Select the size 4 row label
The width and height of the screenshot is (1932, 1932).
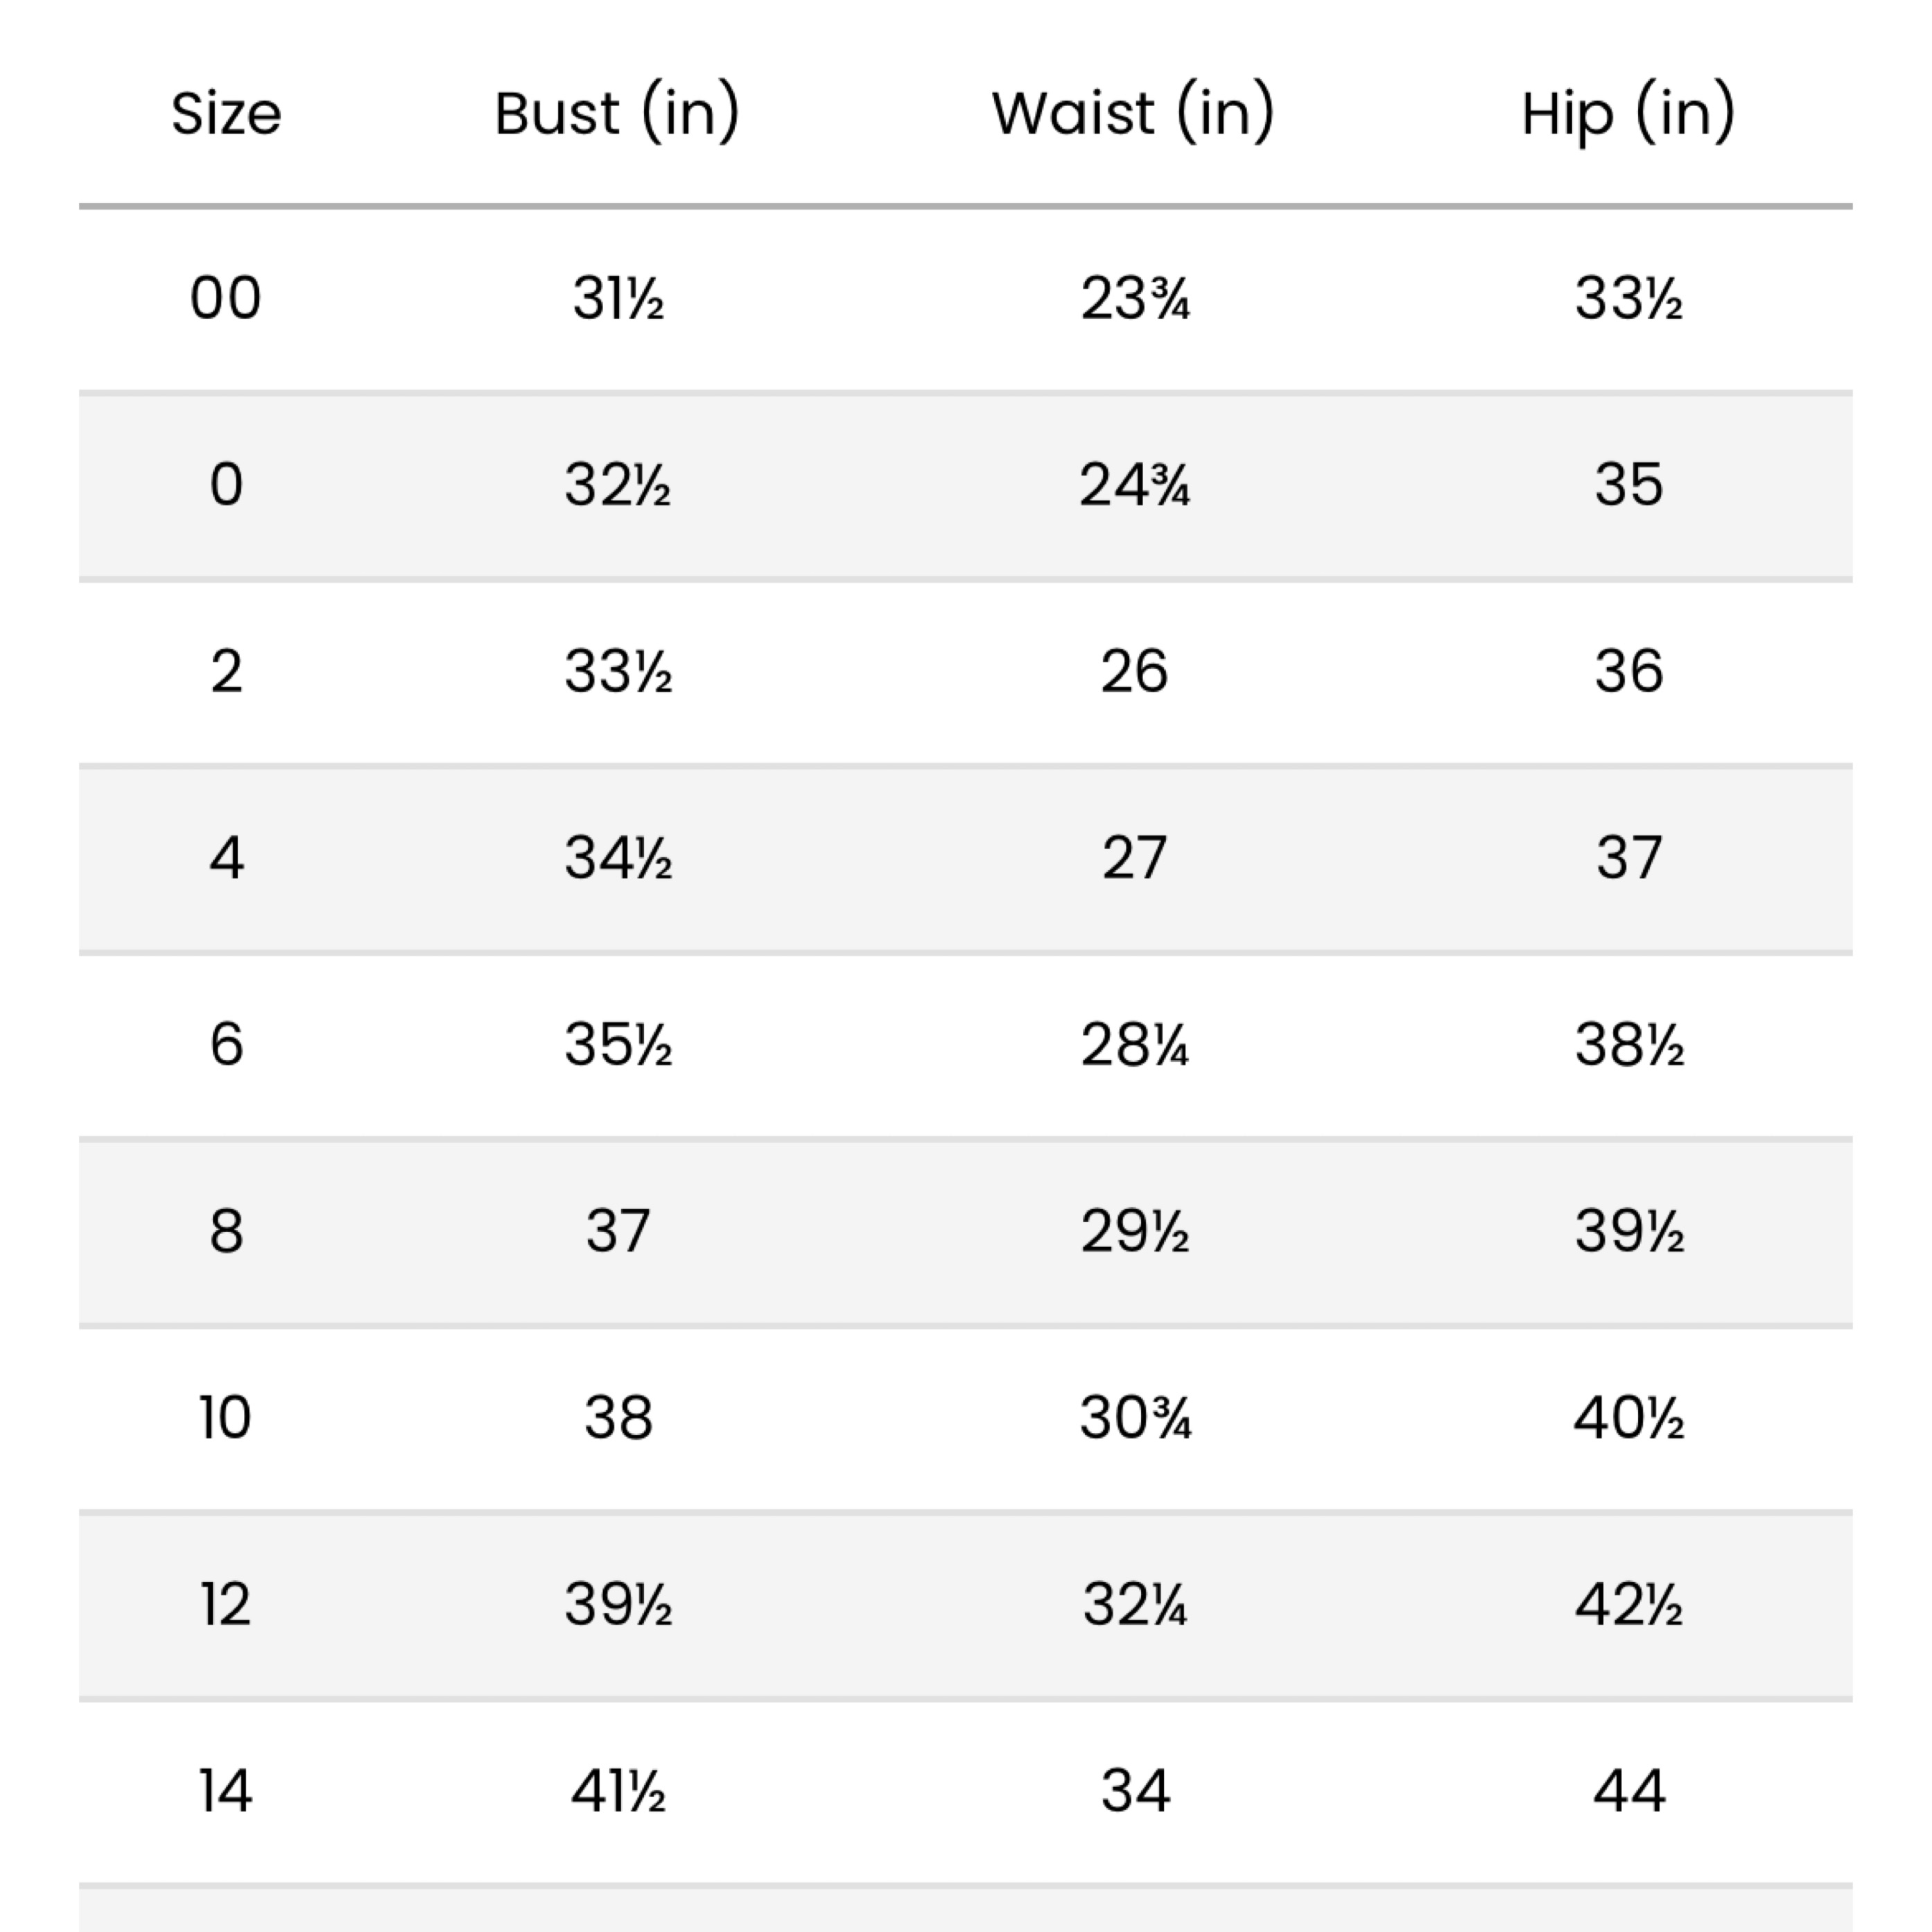click(x=226, y=858)
